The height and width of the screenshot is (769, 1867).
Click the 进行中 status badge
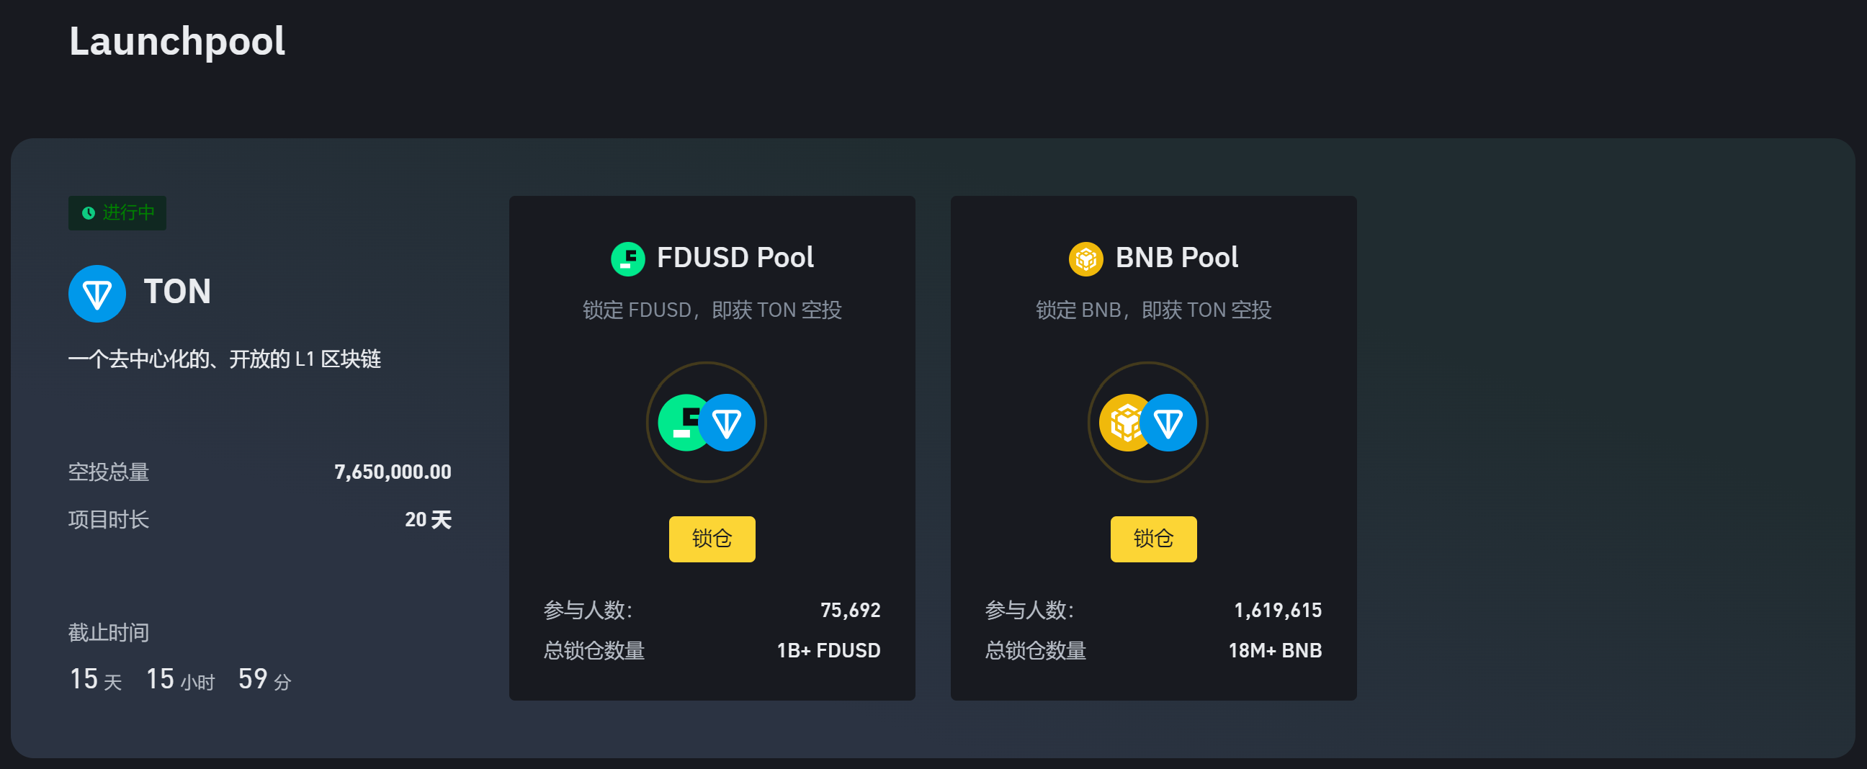(x=117, y=213)
